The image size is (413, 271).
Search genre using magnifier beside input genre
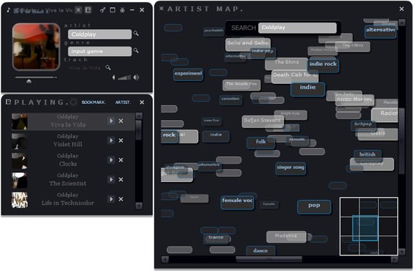136,50
